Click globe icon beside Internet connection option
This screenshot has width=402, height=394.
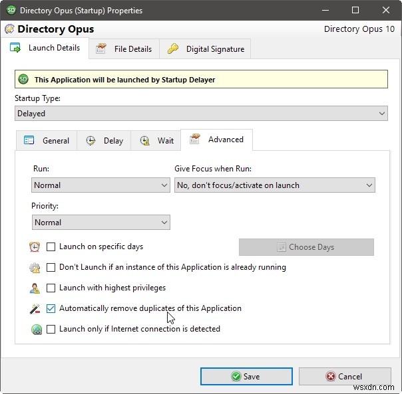pyautogui.click(x=37, y=330)
